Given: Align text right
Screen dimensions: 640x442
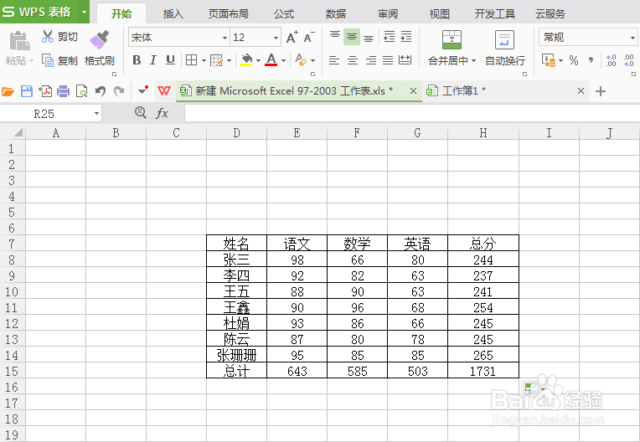Looking at the screenshot, I should [x=370, y=61].
